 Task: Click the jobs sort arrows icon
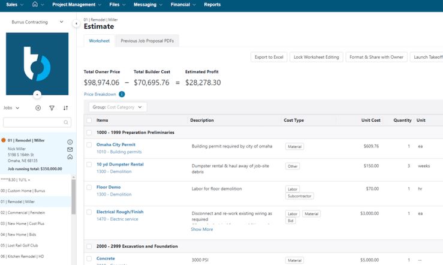pyautogui.click(x=65, y=108)
